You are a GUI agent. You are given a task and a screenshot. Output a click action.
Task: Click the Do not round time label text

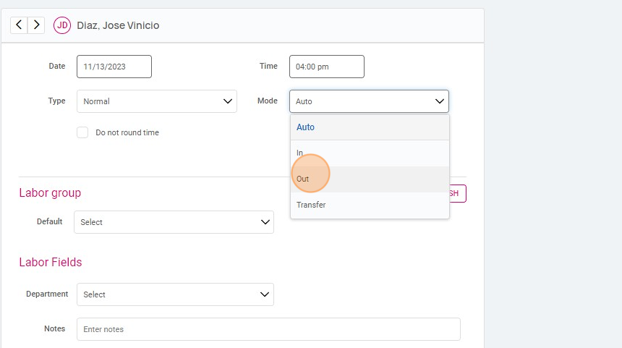coord(127,132)
